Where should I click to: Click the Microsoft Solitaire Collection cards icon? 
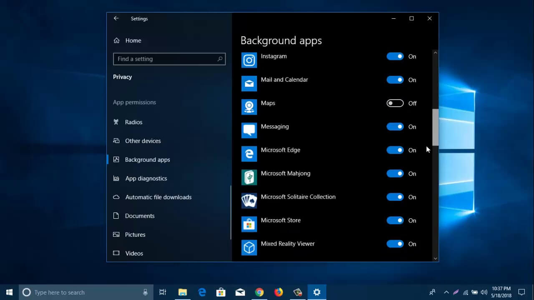[249, 200]
